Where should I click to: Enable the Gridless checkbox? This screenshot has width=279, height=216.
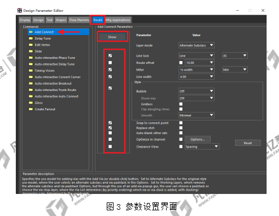[x=181, y=104]
